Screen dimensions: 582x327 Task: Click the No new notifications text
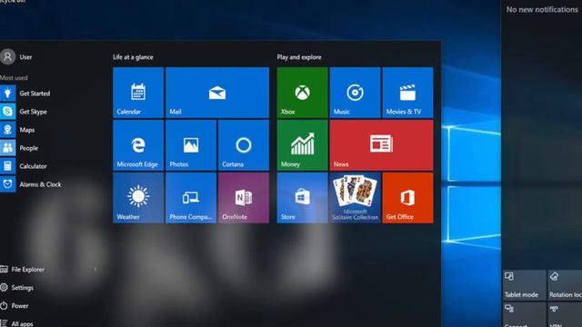(x=542, y=10)
